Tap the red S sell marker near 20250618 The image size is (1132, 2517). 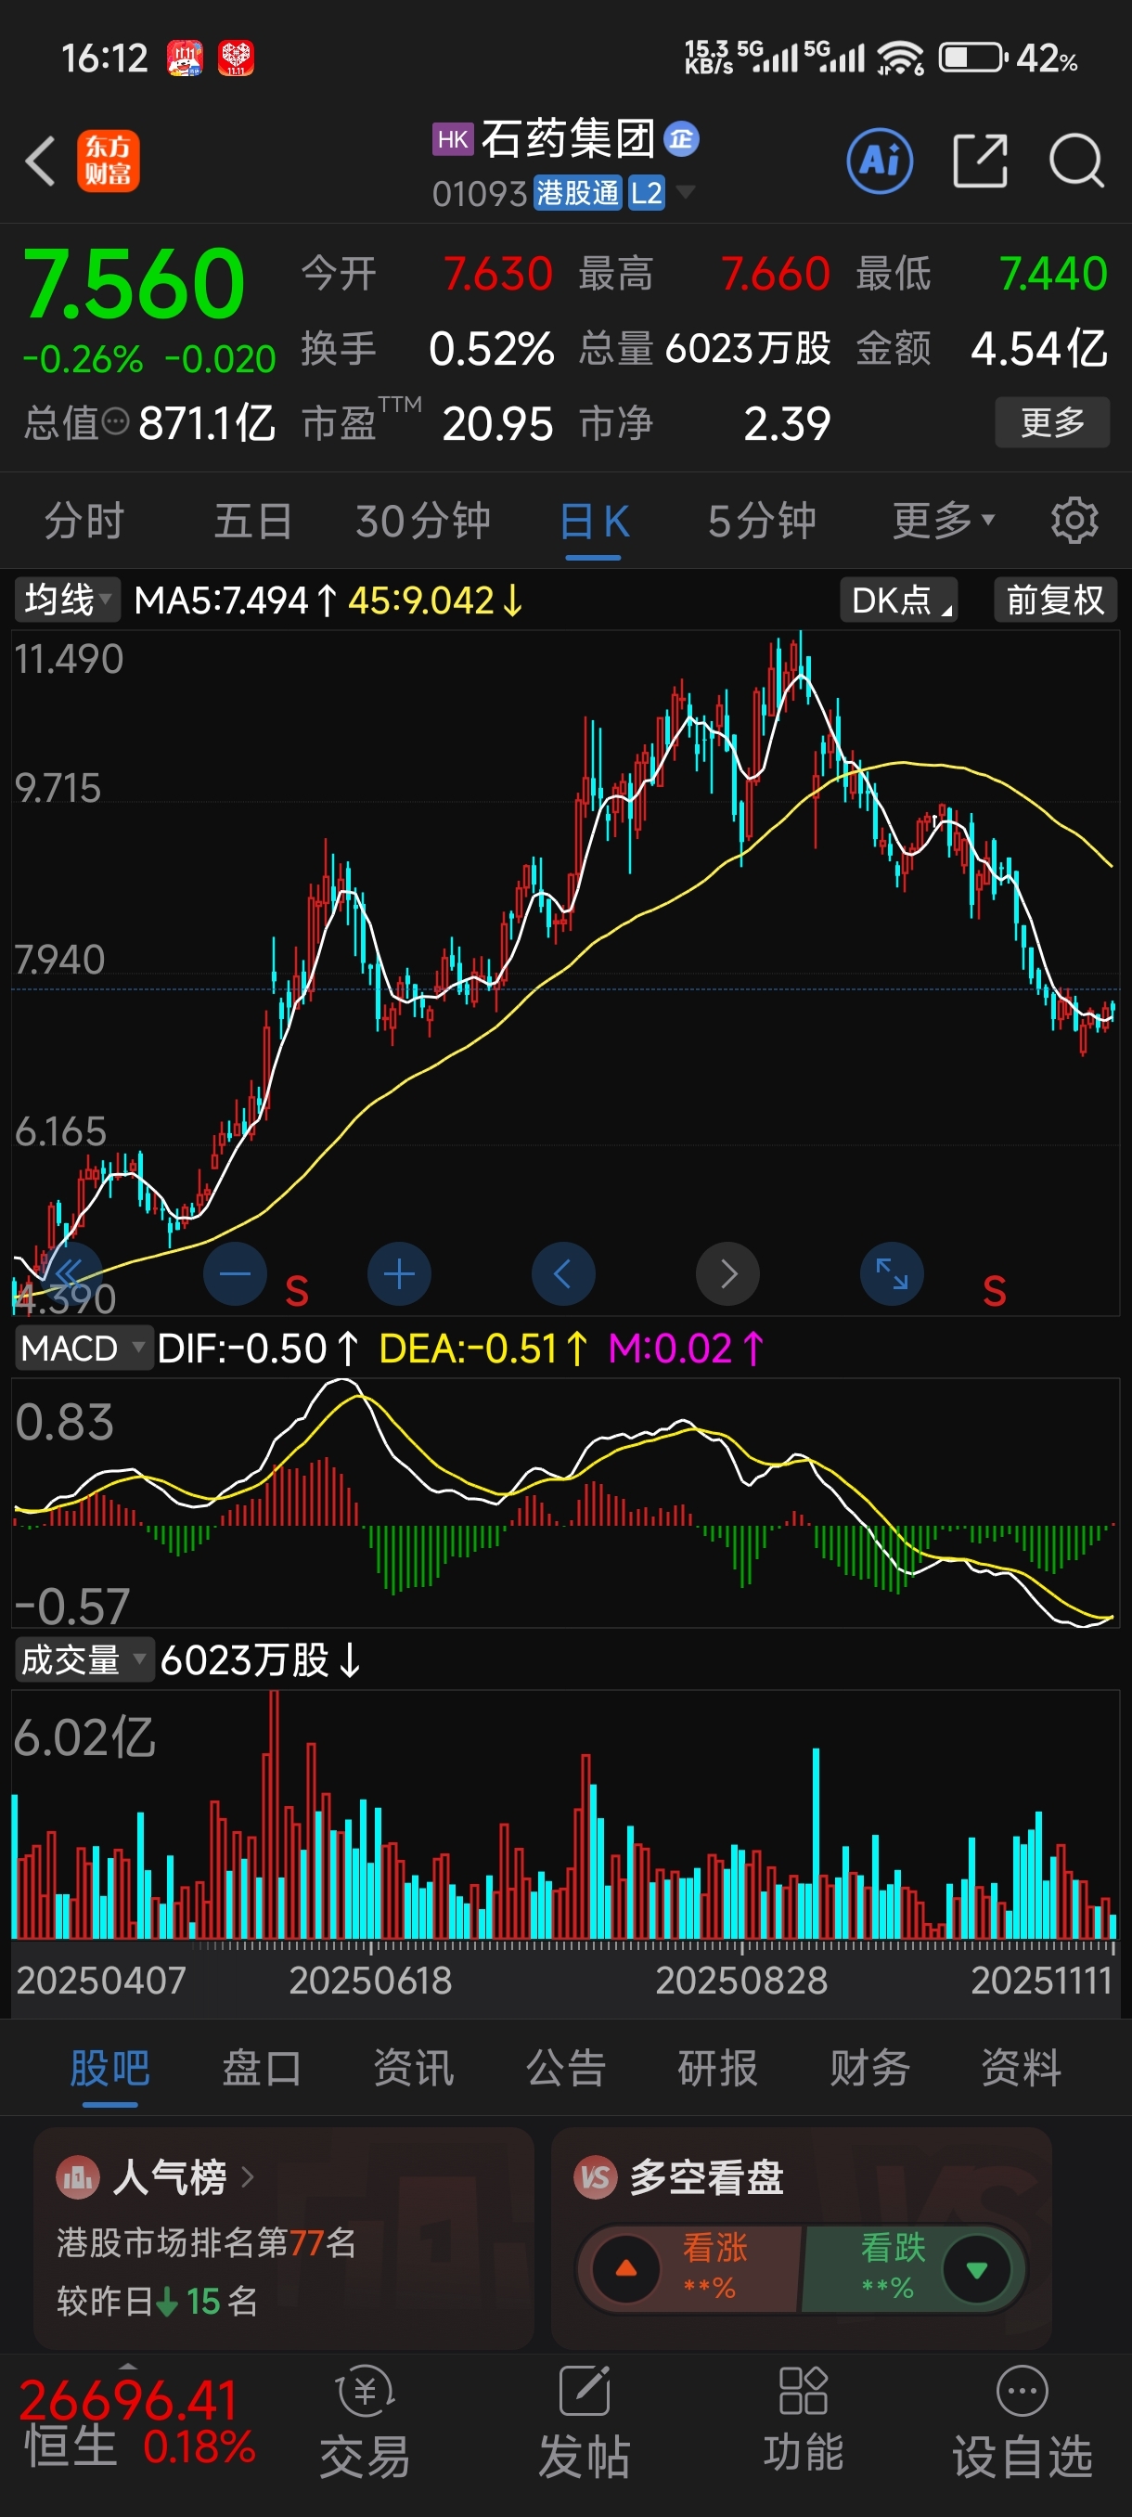[x=297, y=1292]
